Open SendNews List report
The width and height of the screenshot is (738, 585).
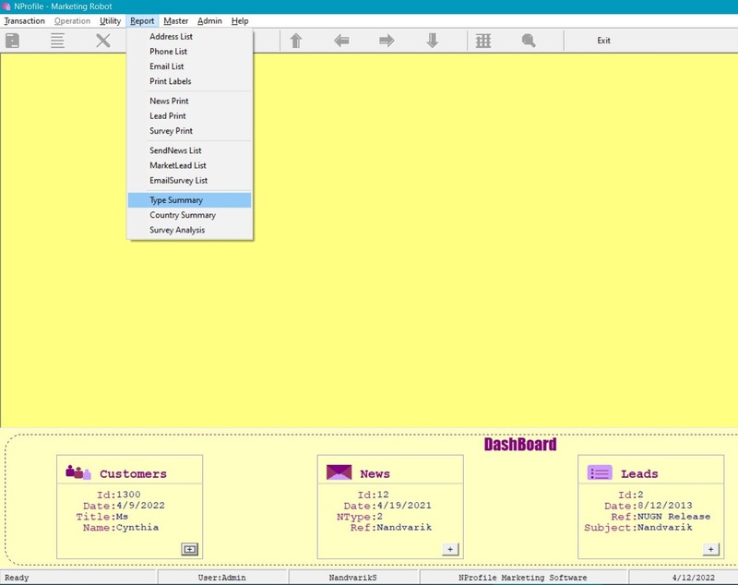pos(190,150)
